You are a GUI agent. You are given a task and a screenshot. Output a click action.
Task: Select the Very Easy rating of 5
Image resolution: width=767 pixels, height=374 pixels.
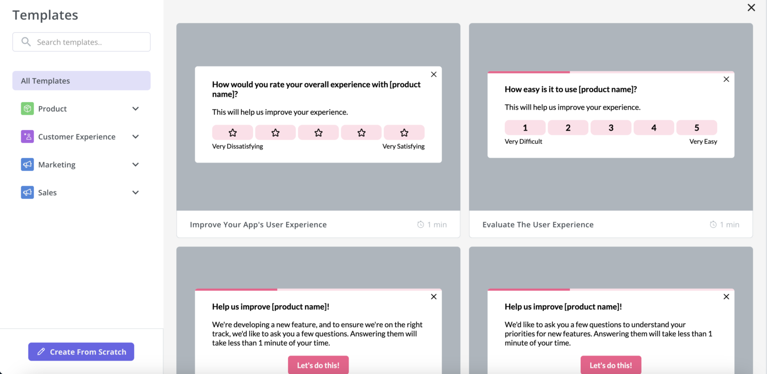coord(697,127)
